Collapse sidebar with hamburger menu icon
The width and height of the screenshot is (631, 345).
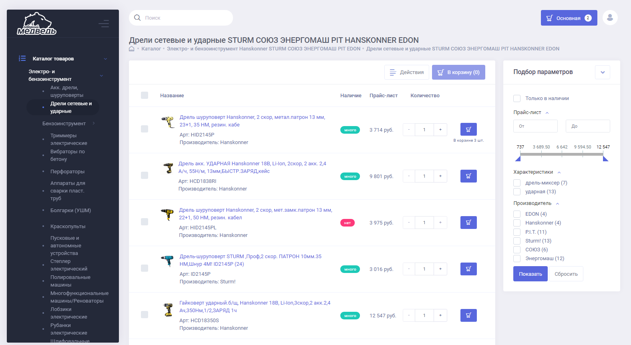click(104, 24)
